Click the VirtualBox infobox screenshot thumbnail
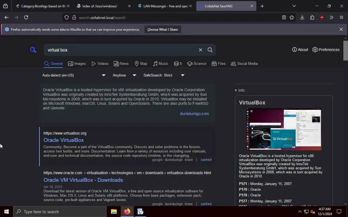Image resolution: width=348 pixels, height=217 pixels. click(x=284, y=129)
